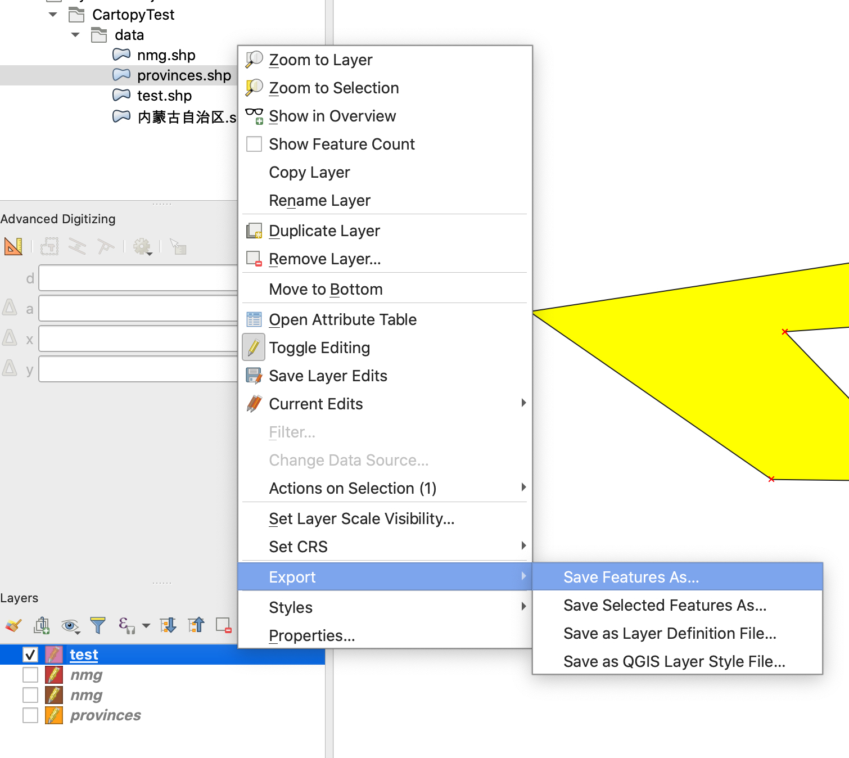Screen dimensions: 849x758
Task: Expand the Styles submenu
Action: tap(385, 607)
